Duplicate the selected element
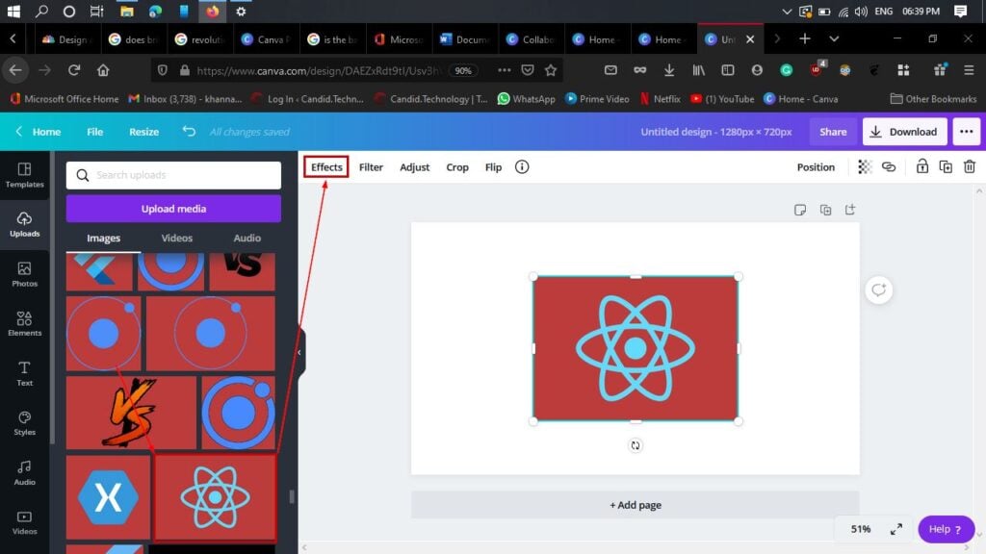 point(946,167)
